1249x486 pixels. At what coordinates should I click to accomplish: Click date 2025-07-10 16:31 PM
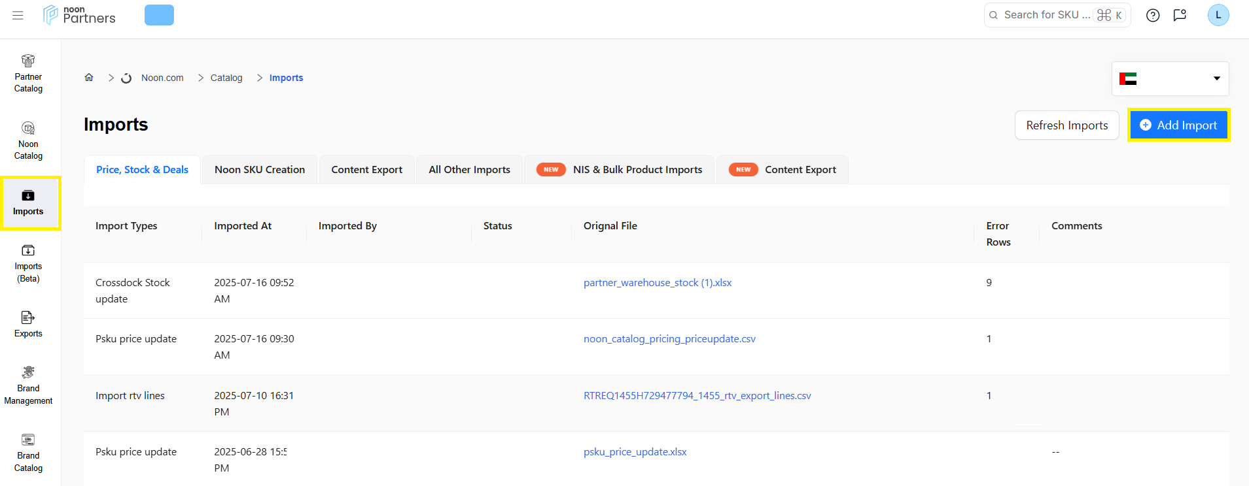tap(254, 404)
